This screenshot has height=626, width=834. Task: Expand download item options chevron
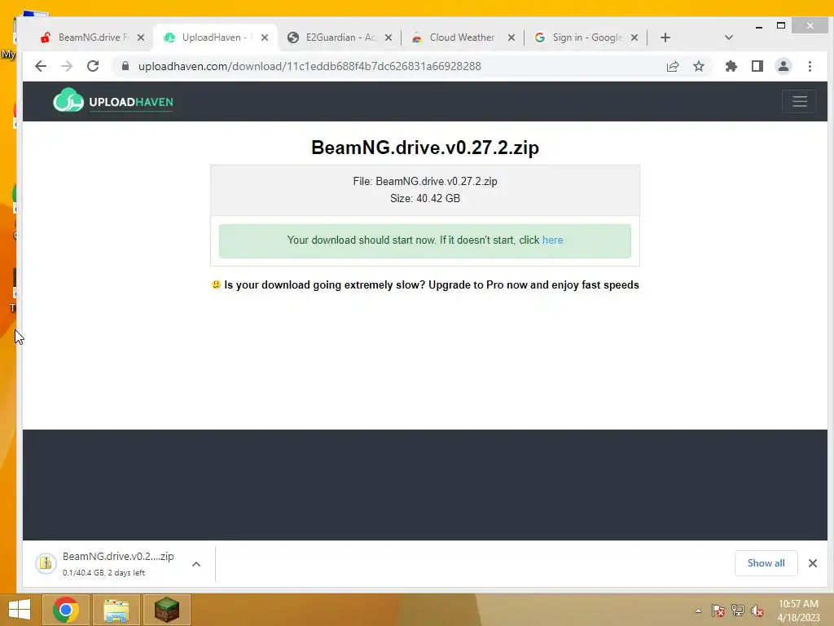196,564
